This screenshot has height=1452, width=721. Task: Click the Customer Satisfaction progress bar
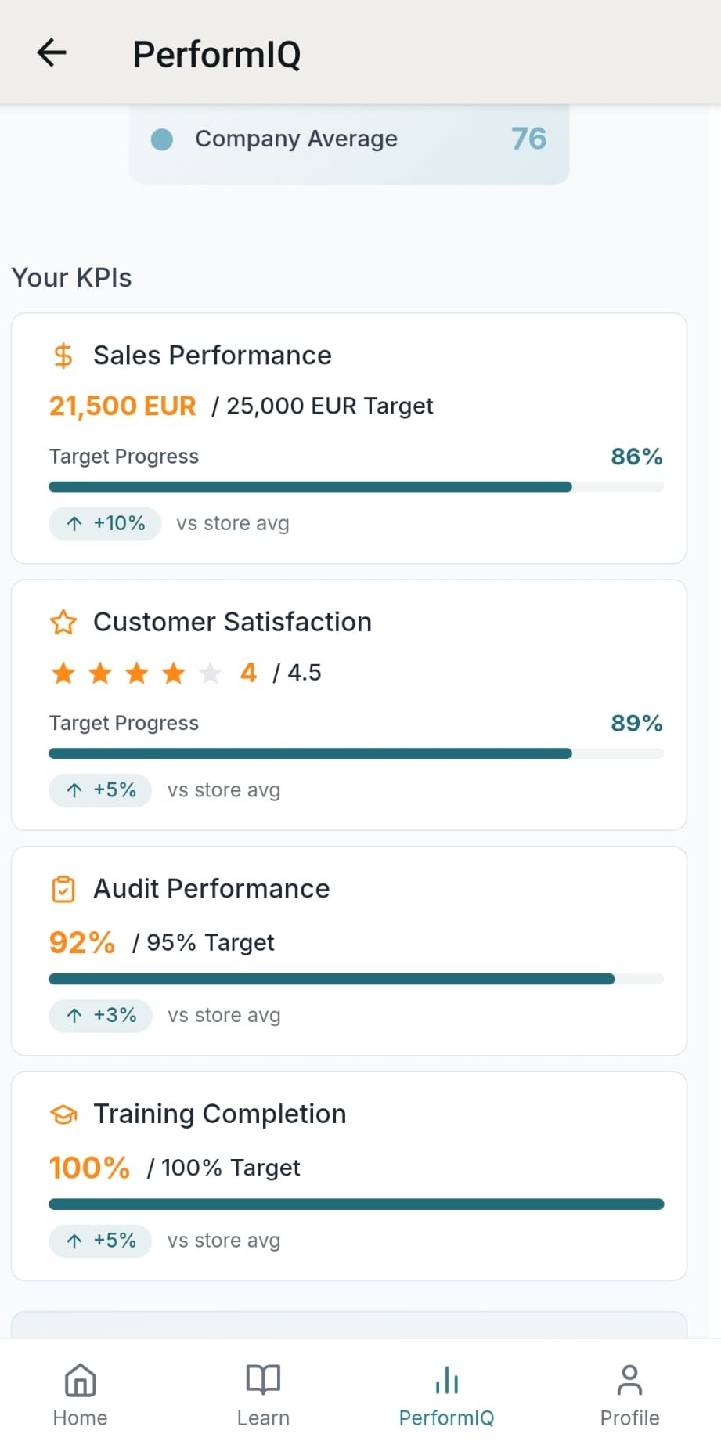tap(356, 753)
